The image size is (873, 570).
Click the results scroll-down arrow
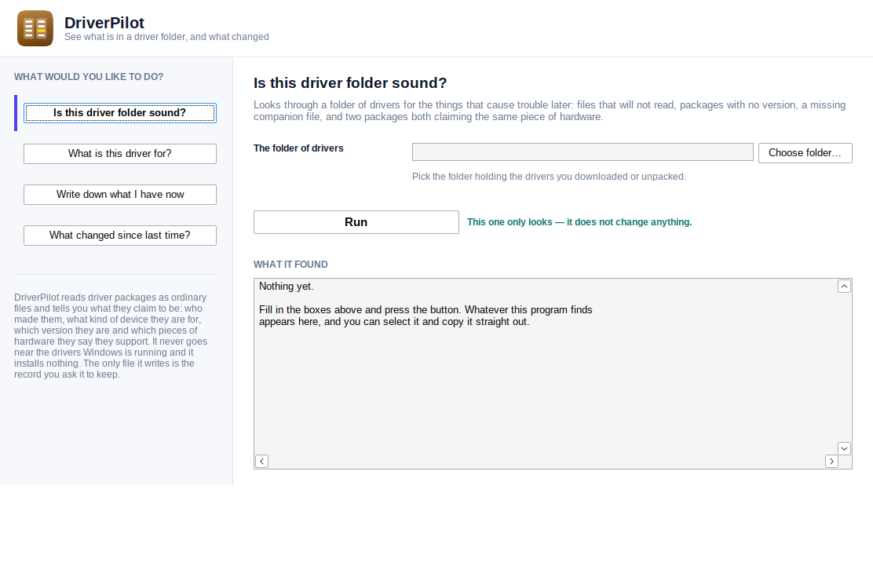tap(844, 448)
